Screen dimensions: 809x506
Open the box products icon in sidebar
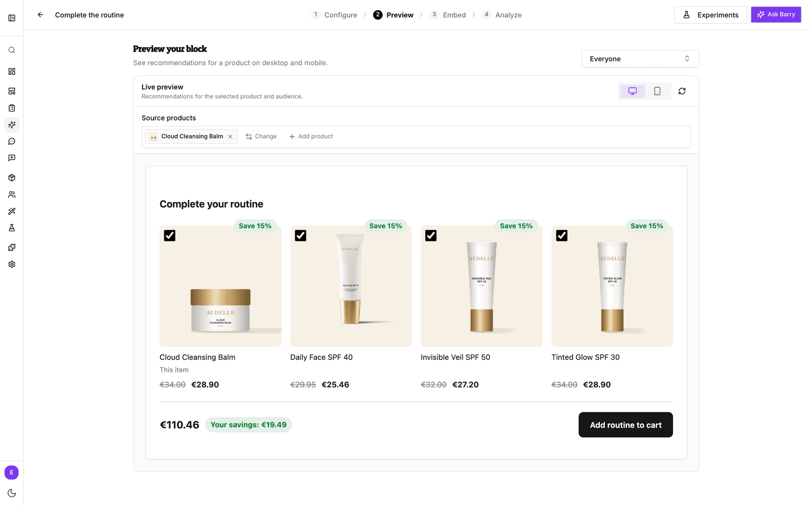tap(12, 178)
